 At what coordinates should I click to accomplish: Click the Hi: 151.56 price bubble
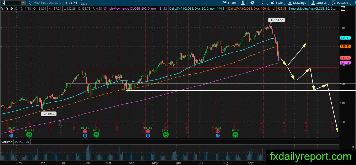(276, 20)
